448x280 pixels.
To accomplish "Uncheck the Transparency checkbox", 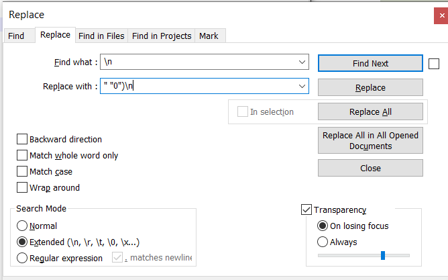I will coord(306,209).
